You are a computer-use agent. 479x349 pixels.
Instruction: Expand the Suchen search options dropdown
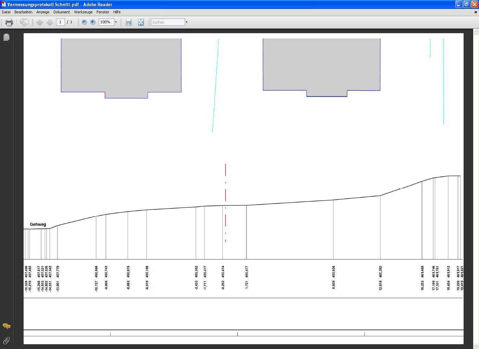(x=186, y=22)
